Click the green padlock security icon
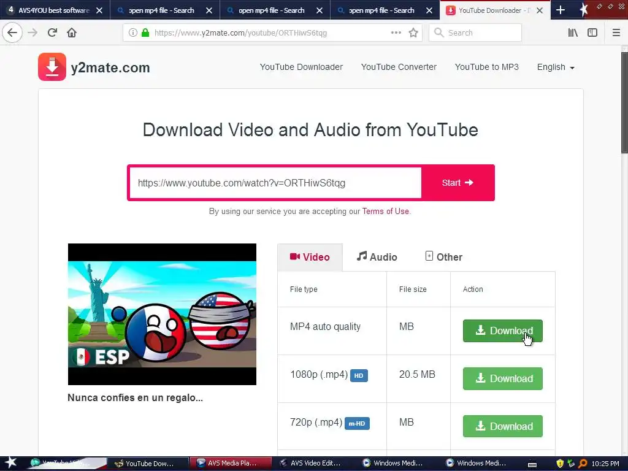 [x=145, y=33]
